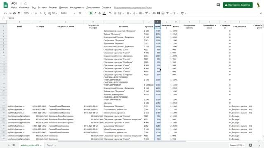
Task: Toggle Bold formatting
Action: (91, 13)
